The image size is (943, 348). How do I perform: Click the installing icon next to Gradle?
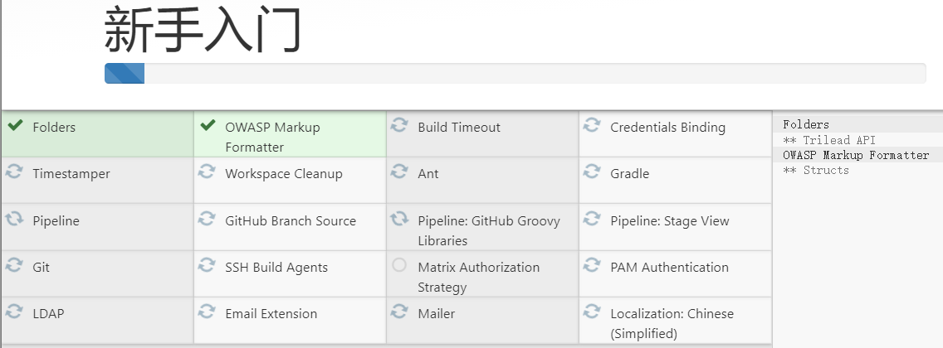tap(592, 172)
